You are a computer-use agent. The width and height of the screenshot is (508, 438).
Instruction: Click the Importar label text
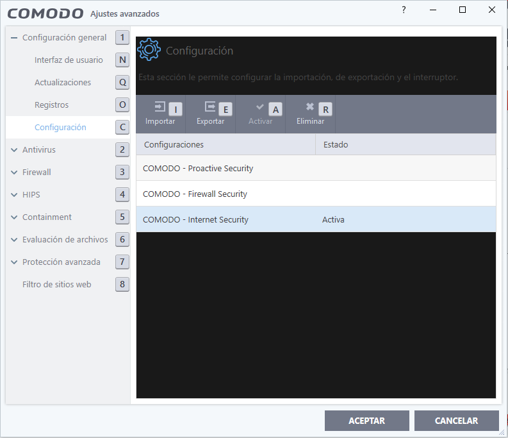pyautogui.click(x=160, y=121)
